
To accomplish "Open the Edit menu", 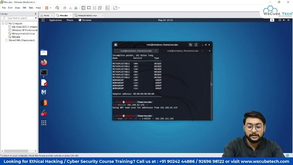I will [x=10, y=8].
